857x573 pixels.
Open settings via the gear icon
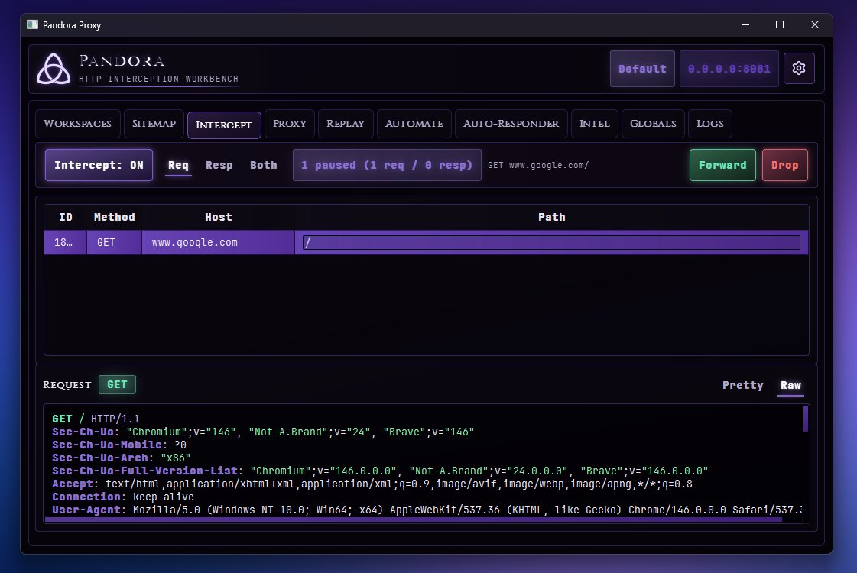point(799,68)
